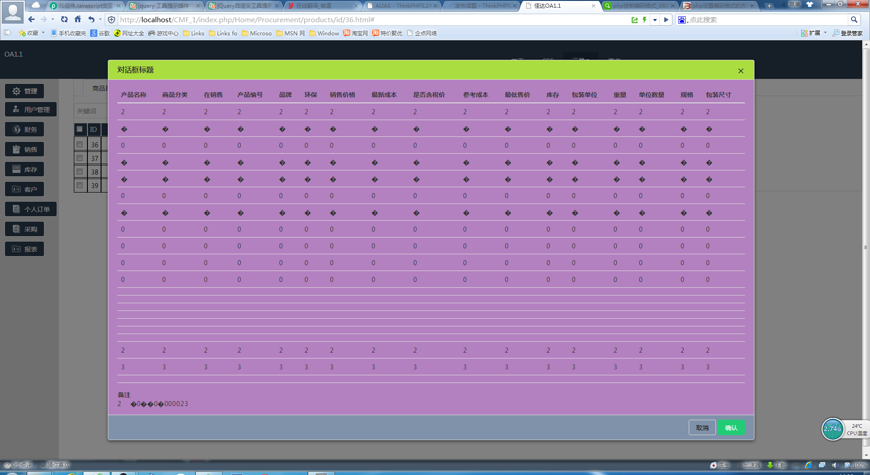Viewport: 870px width, 475px height.
Task: Open the 用户管理 sidebar item
Action: [31, 109]
